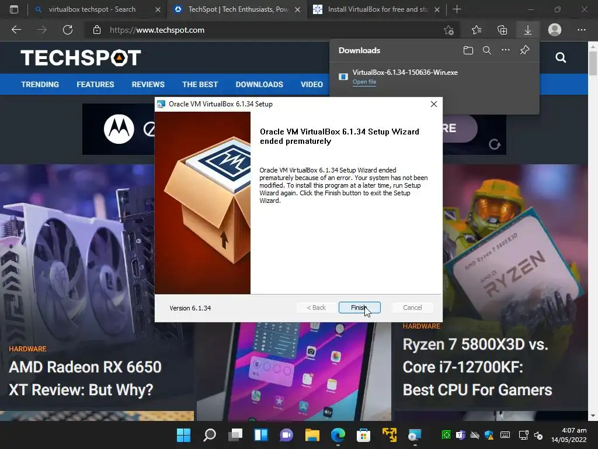Click VirtualBox-6.1.34-150636-Win.exe file name

click(x=405, y=72)
